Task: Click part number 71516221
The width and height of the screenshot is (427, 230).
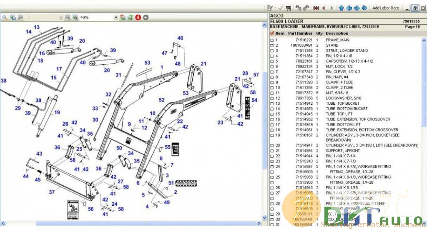Action: 304,40
